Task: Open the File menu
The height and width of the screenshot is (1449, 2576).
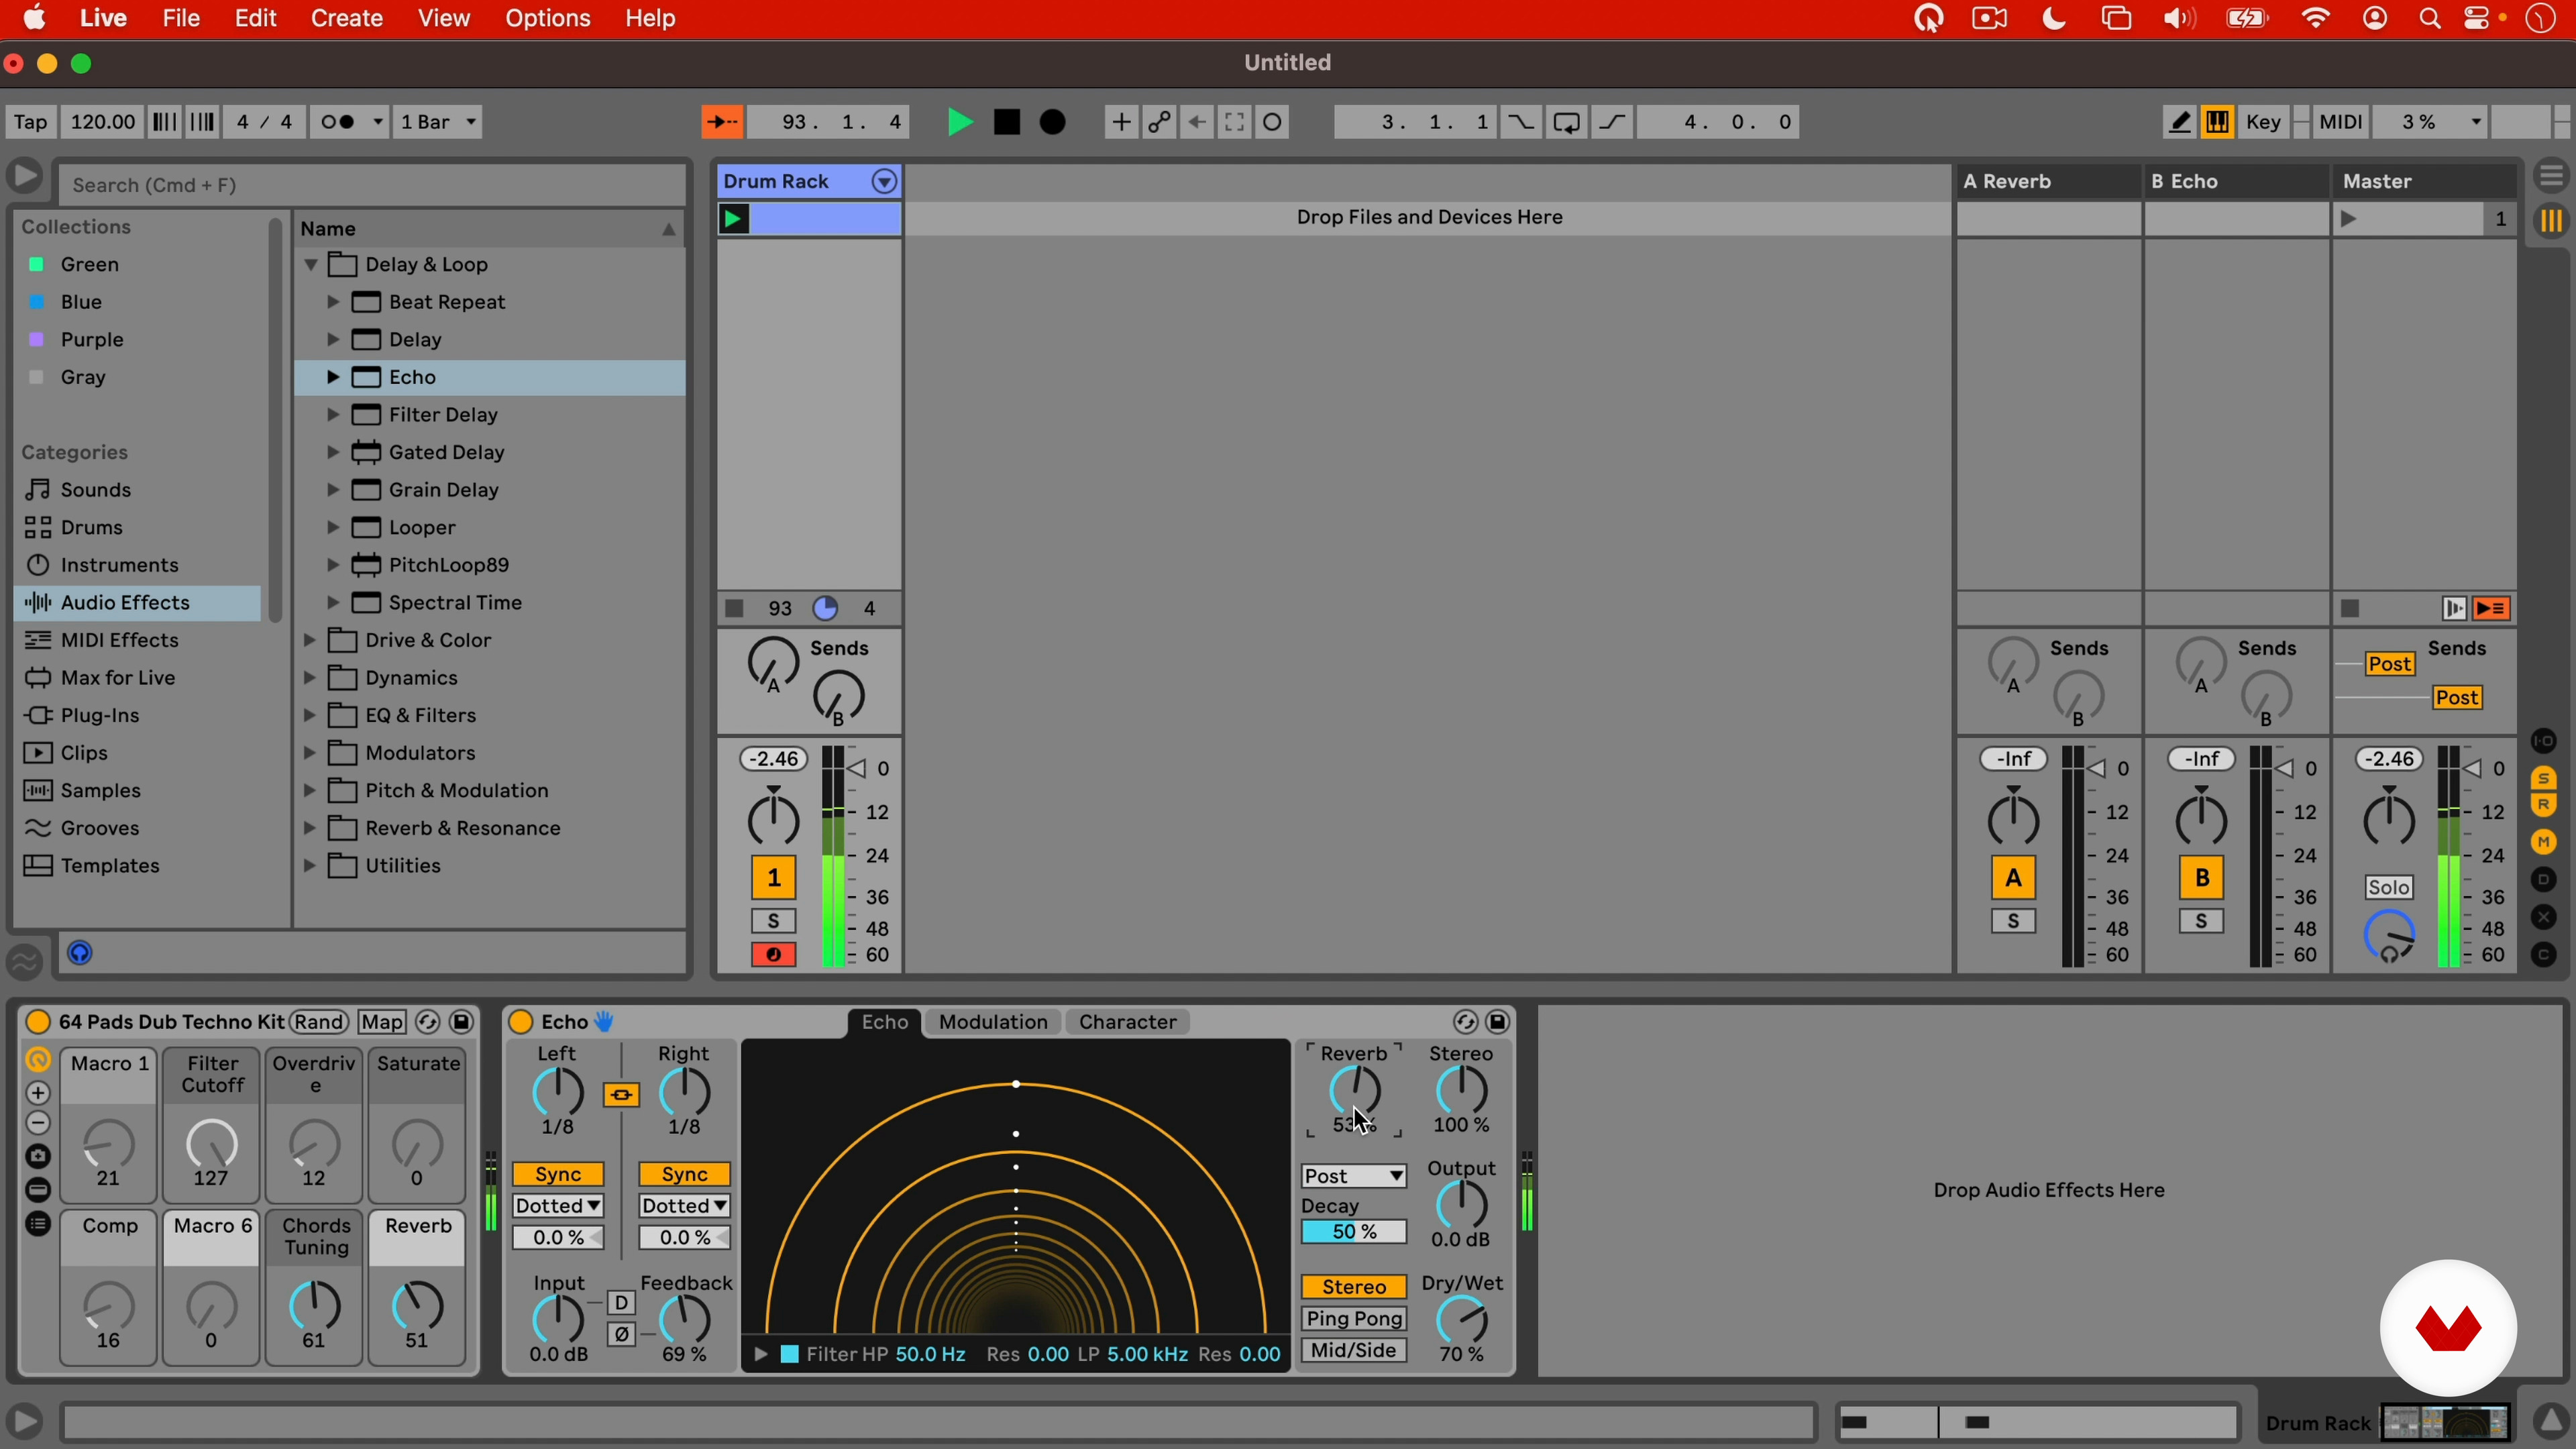Action: pyautogui.click(x=181, y=18)
